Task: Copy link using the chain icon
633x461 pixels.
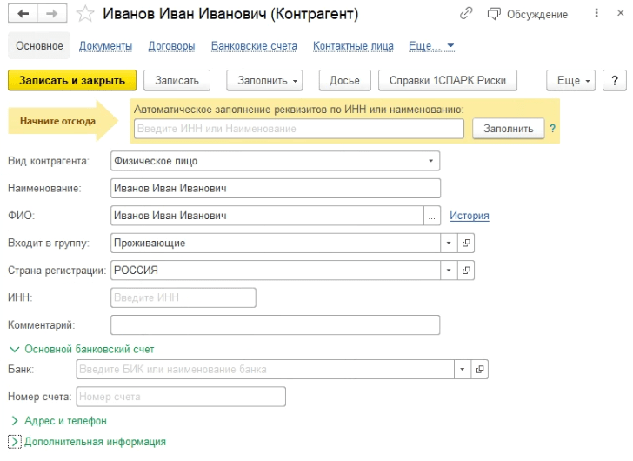Action: tap(466, 14)
